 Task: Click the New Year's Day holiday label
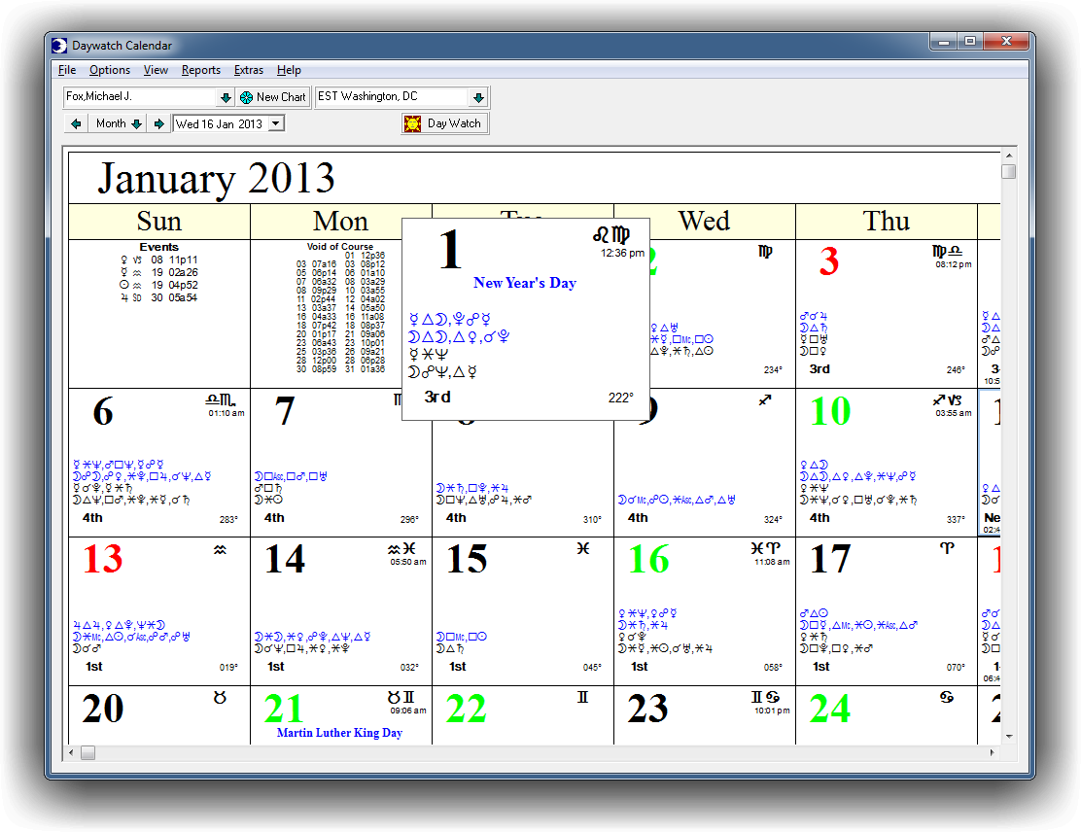[524, 283]
